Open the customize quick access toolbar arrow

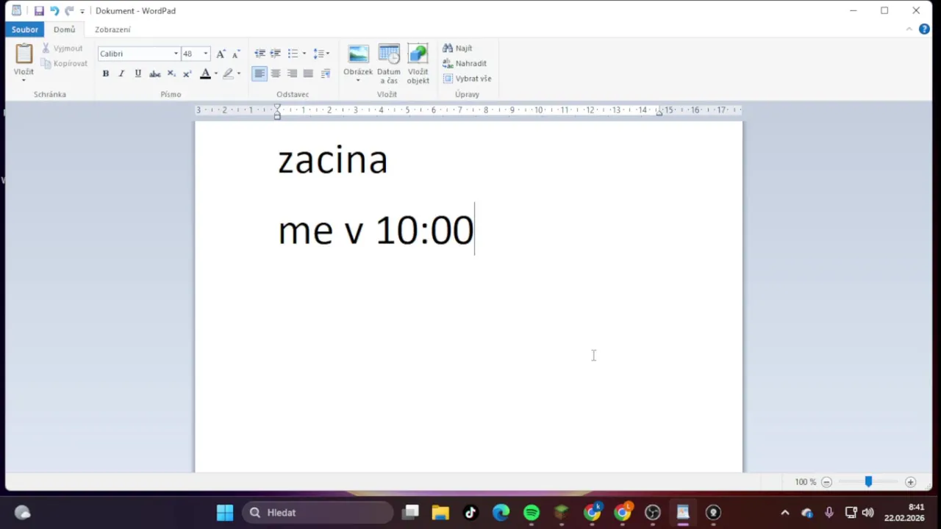coord(82,12)
